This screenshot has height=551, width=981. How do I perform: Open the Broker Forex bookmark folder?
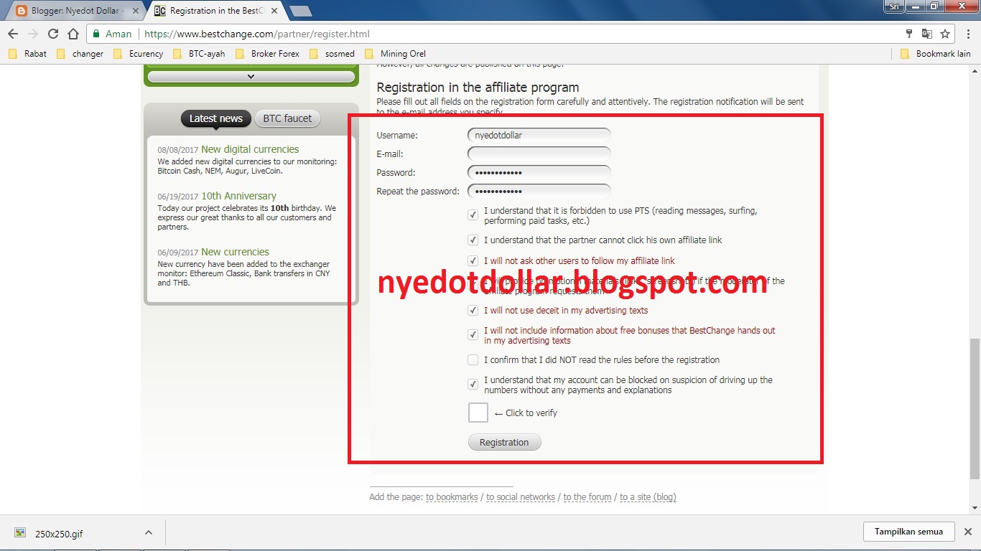[267, 53]
